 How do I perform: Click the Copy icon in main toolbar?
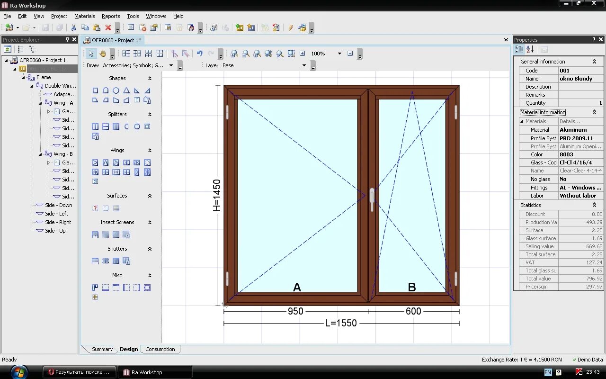point(85,28)
